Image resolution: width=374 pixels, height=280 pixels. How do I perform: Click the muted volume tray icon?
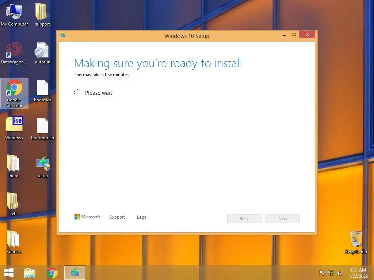pos(339,273)
